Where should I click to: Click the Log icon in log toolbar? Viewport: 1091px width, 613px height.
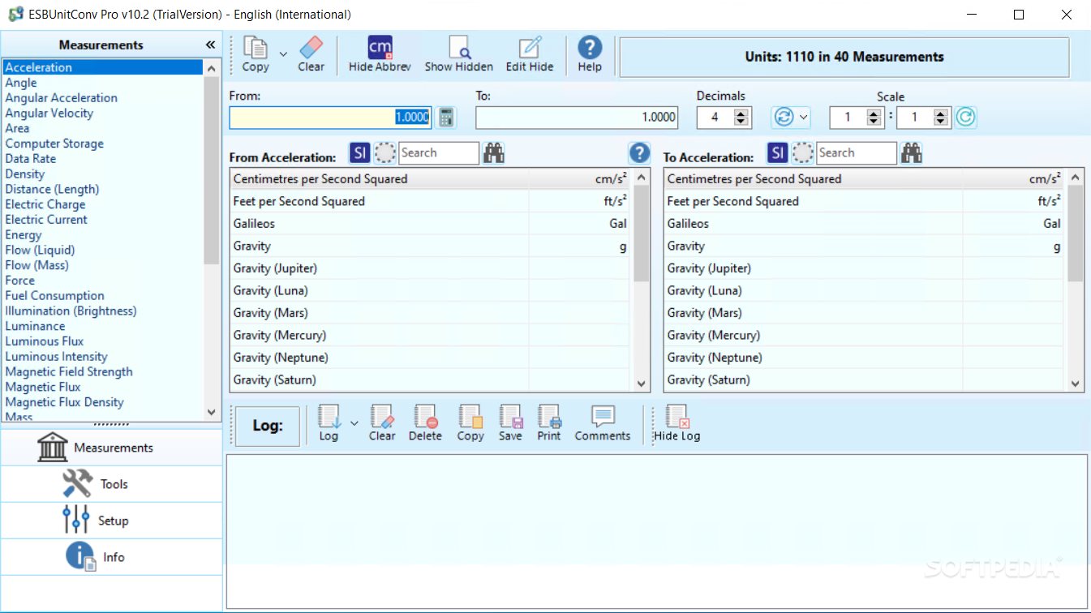pos(329,423)
